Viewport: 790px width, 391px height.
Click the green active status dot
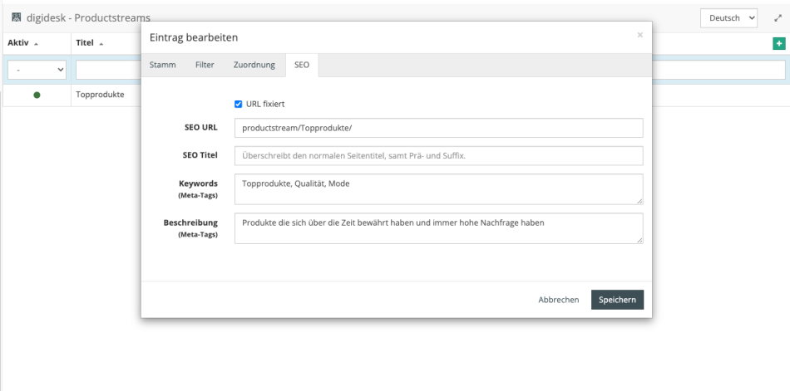[37, 95]
